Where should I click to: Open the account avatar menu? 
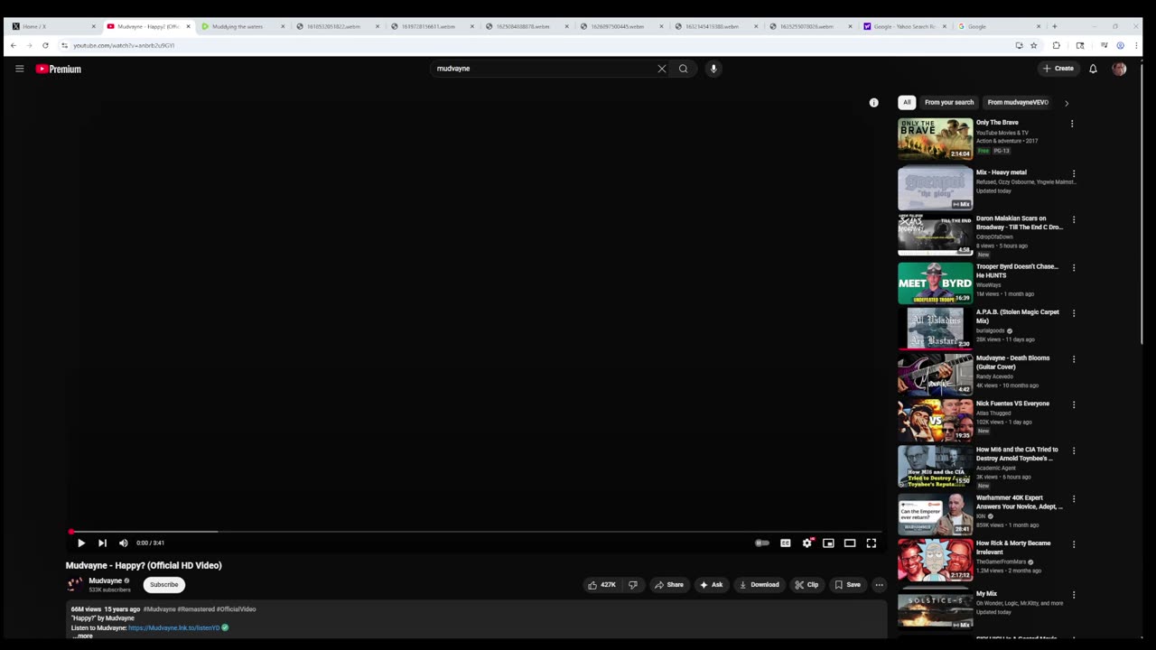coord(1119,69)
